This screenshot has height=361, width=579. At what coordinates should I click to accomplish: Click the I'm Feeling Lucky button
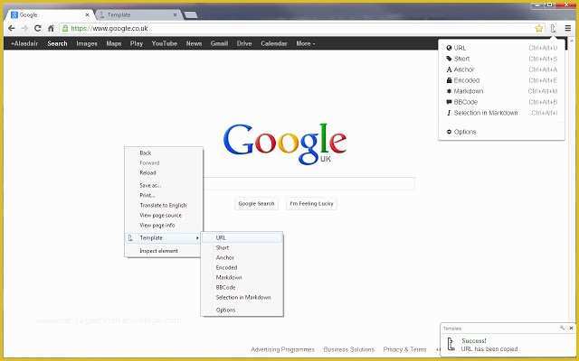[x=311, y=204]
